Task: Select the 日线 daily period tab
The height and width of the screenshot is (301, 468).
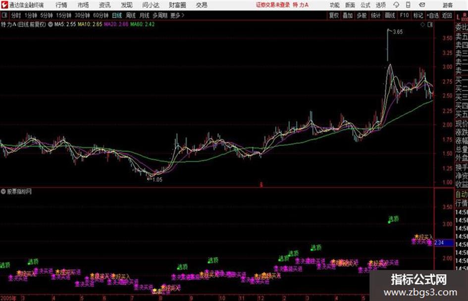Action: (117, 15)
